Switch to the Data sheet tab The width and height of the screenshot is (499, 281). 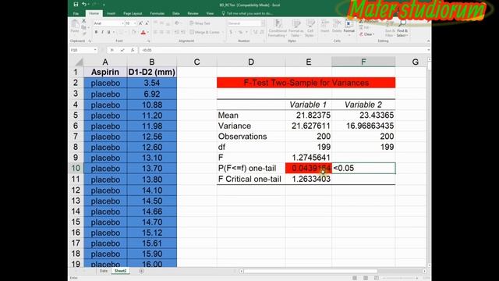coord(104,271)
